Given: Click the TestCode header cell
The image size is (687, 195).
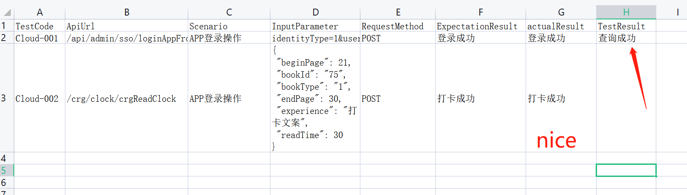Looking at the screenshot, I should (x=40, y=26).
